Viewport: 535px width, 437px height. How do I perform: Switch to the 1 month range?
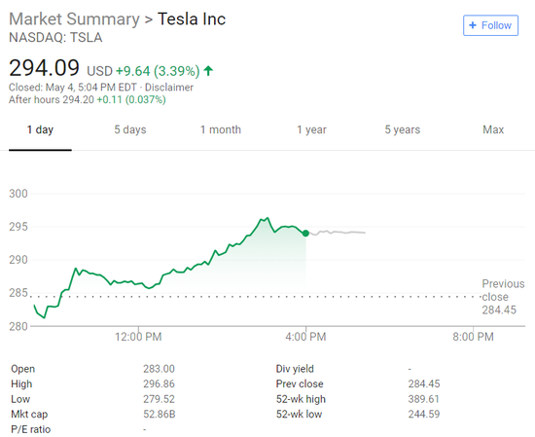221,129
